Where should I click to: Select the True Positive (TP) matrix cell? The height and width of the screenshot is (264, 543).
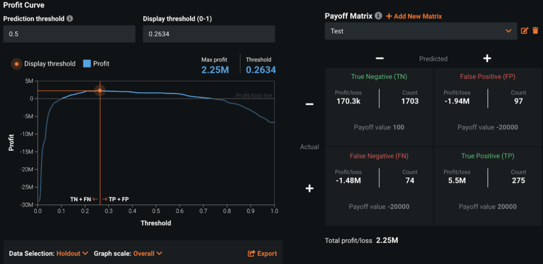click(x=487, y=184)
